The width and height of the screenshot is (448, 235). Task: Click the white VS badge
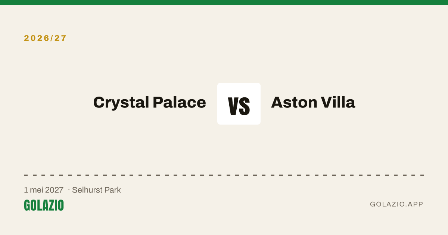(x=239, y=104)
